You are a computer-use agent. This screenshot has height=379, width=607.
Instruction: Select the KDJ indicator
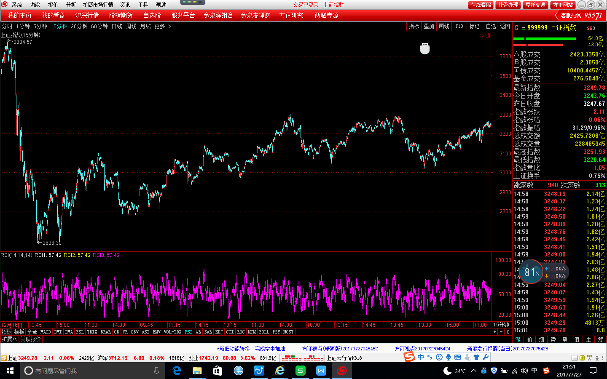point(219,332)
